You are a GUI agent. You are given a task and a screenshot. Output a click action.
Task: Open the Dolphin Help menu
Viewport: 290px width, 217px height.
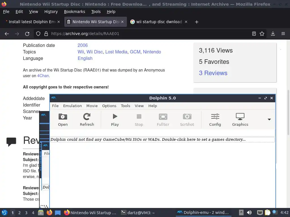point(153,106)
